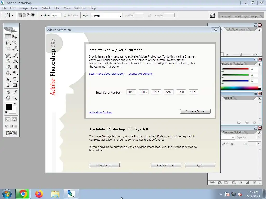Click the first serial number field 1045
Viewport: 266px width, 199px height.
pyautogui.click(x=131, y=92)
